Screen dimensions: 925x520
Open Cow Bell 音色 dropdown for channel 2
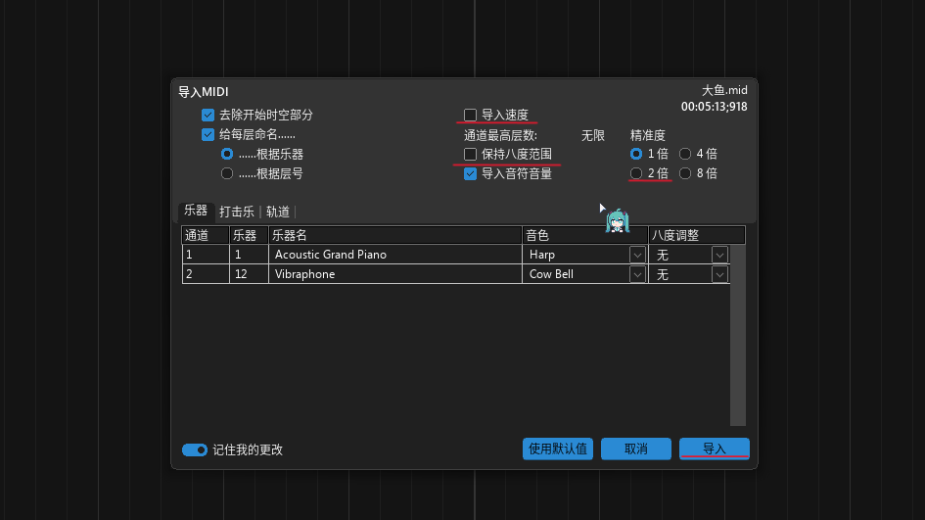pos(637,274)
